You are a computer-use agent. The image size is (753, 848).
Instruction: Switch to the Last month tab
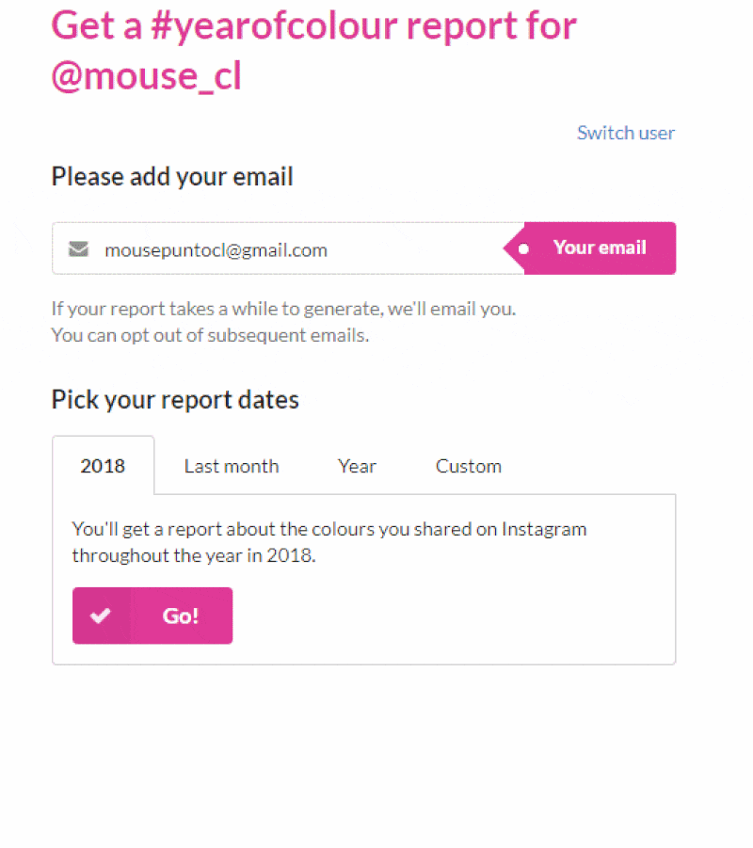click(232, 466)
